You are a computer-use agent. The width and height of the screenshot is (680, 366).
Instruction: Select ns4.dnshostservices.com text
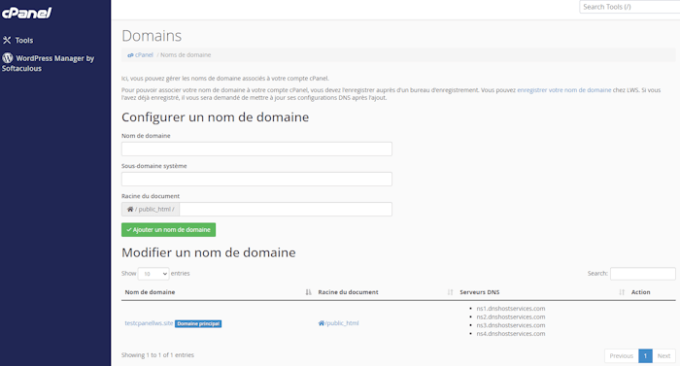(x=510, y=333)
